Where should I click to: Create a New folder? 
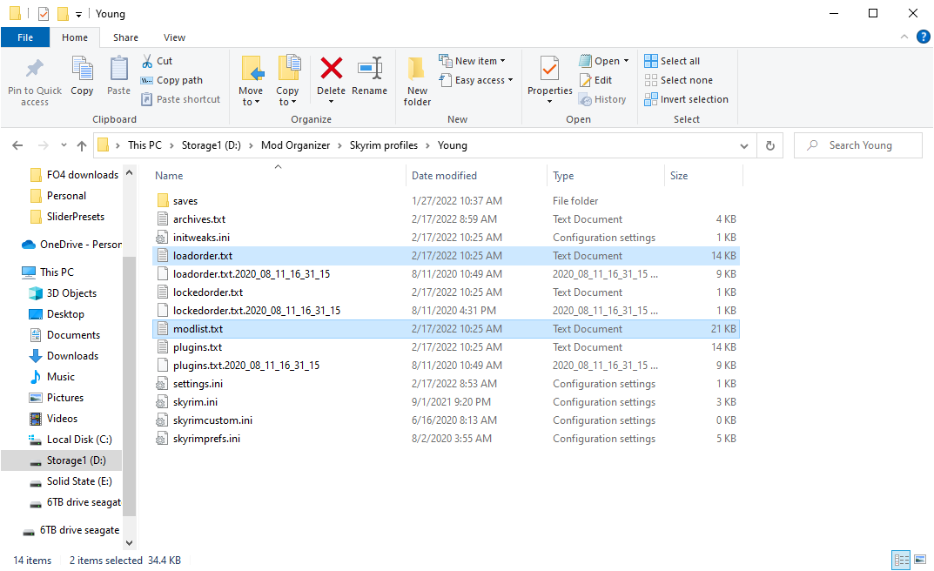pos(417,82)
